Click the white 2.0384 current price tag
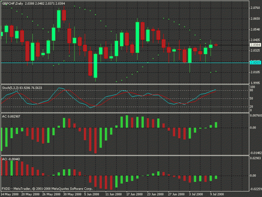262x197 pixels. [x=255, y=45]
